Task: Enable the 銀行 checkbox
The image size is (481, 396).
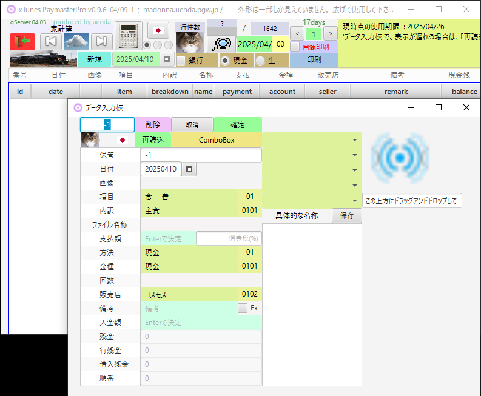Action: pos(180,61)
